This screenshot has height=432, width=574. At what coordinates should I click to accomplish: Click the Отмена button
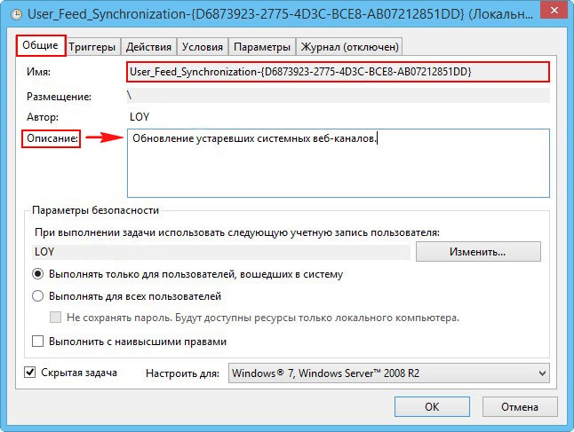click(517, 406)
